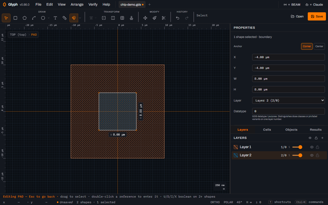Lock Layer 1 with its padlock

[x=317, y=147]
